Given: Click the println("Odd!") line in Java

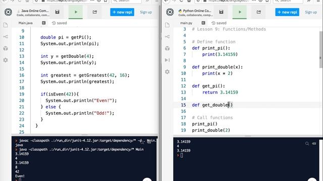Looking at the screenshot, I should pos(80,113).
